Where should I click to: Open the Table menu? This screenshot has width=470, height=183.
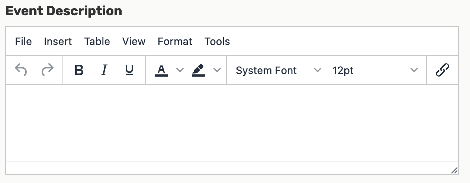(x=97, y=41)
